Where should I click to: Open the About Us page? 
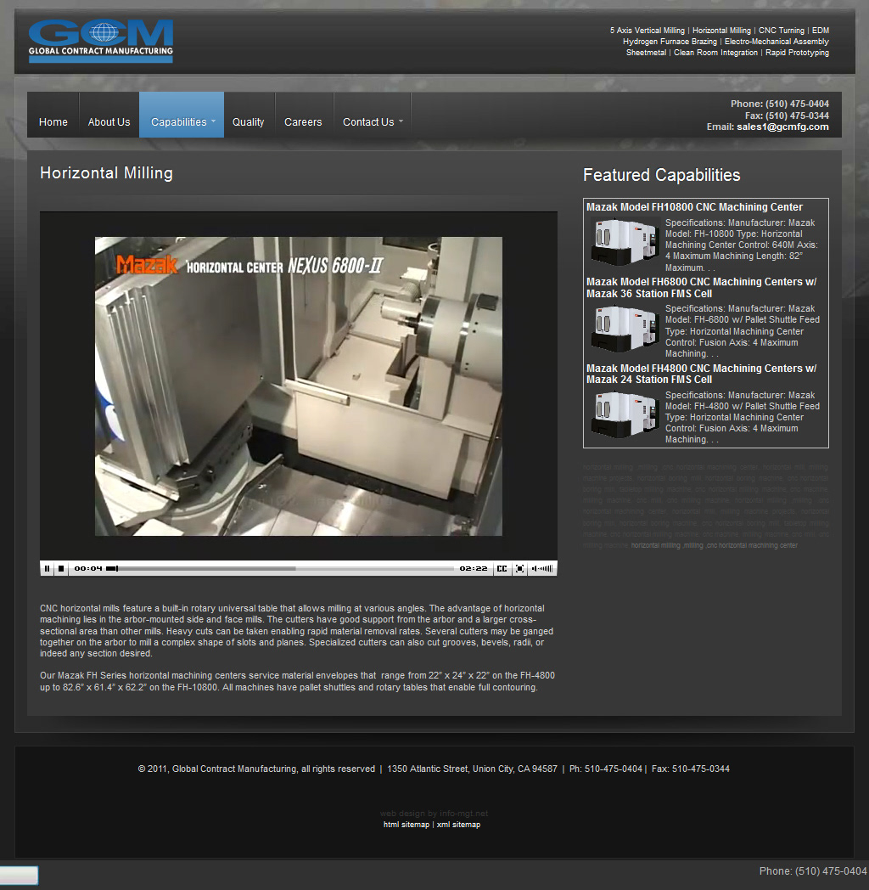(x=109, y=122)
